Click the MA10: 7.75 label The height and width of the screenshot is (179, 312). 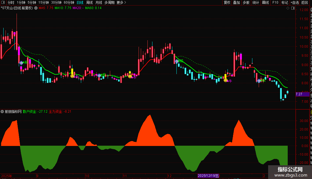[x=63, y=8]
